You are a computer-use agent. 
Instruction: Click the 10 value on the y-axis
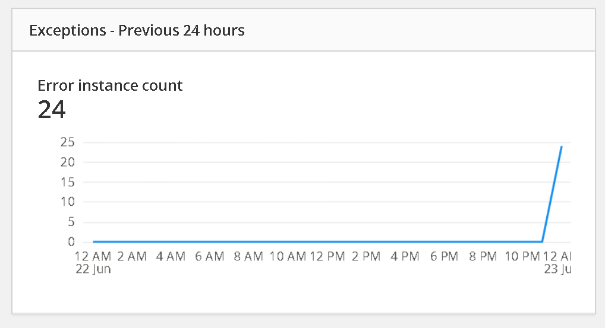pyautogui.click(x=68, y=202)
